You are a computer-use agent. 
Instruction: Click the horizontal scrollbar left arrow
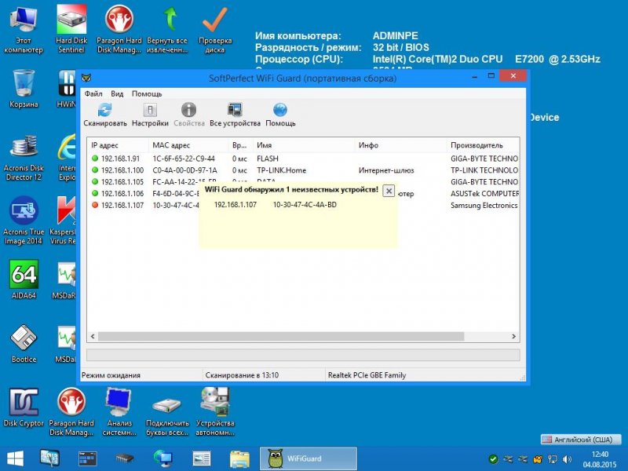click(x=93, y=337)
